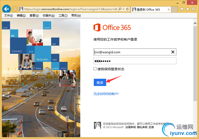This screenshot has width=199, height=139.
Task: Click the search magnifier in address bar
Action: pyautogui.click(x=120, y=9)
